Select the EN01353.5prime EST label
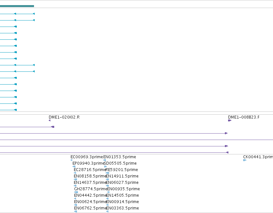Image resolution: width=273 pixels, height=213 pixels. 120,157
